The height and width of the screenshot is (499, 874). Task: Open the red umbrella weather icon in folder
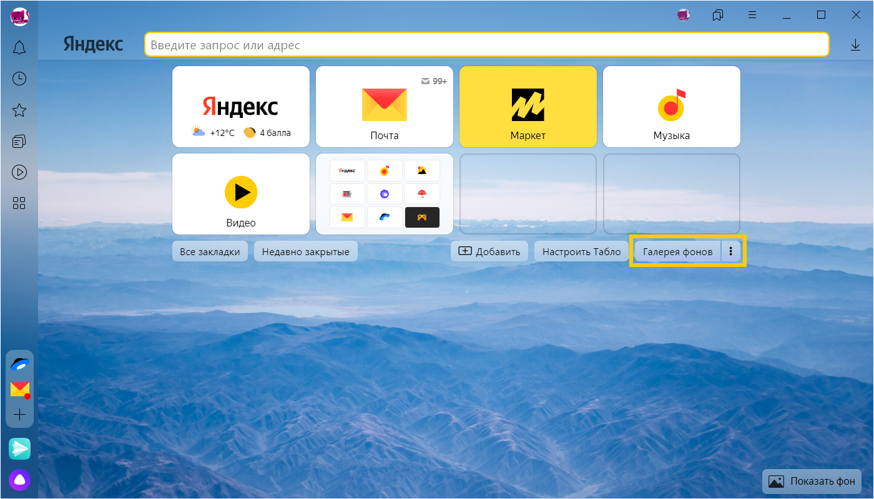tap(422, 194)
